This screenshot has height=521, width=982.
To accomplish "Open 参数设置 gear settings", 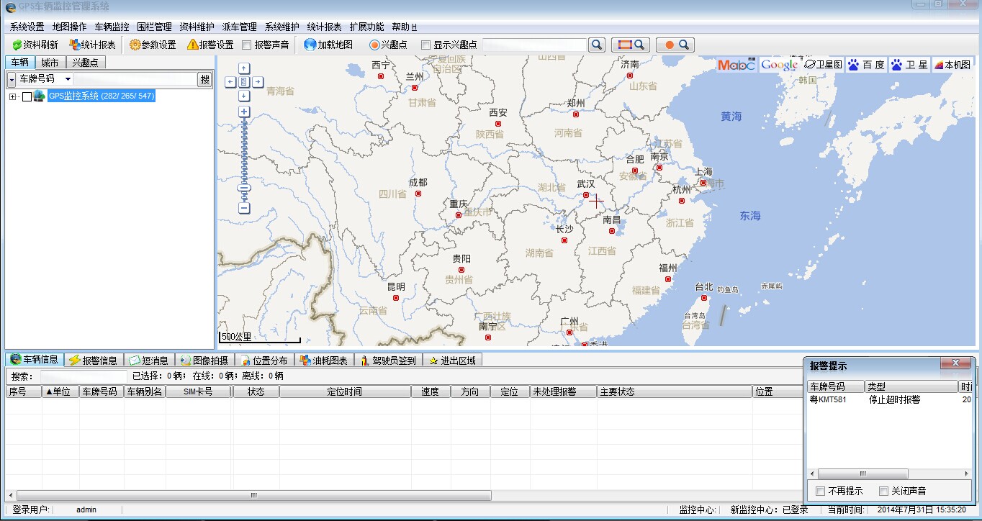I will [x=153, y=45].
